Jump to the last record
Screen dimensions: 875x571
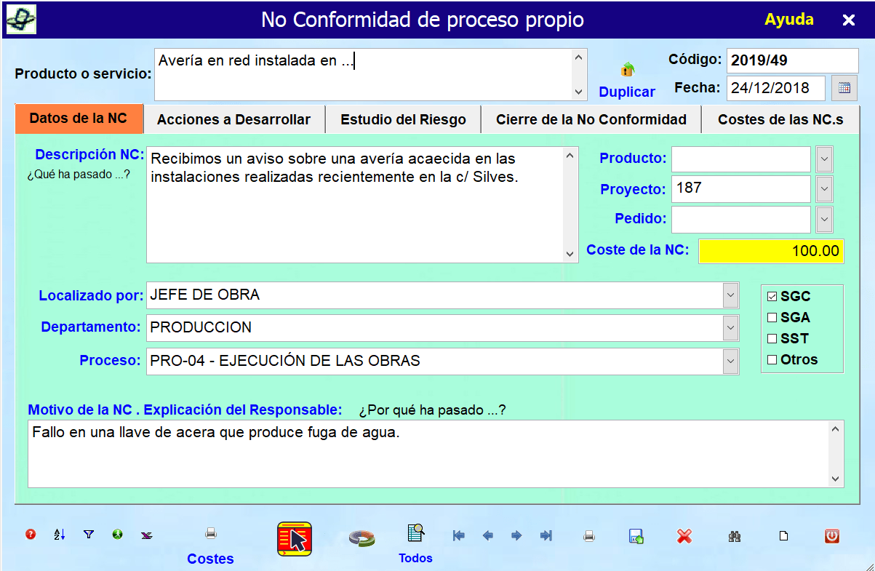click(546, 536)
